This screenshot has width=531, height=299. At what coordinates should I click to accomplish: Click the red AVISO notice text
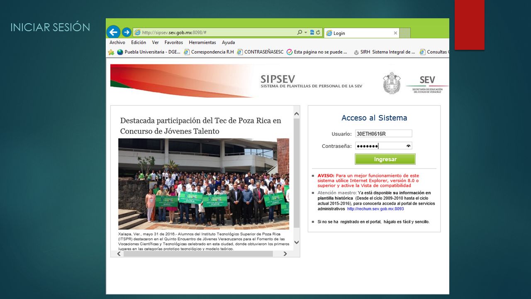coord(368,181)
